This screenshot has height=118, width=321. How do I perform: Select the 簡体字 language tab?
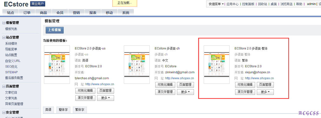pyautogui.click(x=63, y=110)
